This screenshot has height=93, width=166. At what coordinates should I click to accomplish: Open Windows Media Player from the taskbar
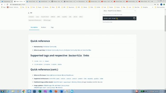18,91
